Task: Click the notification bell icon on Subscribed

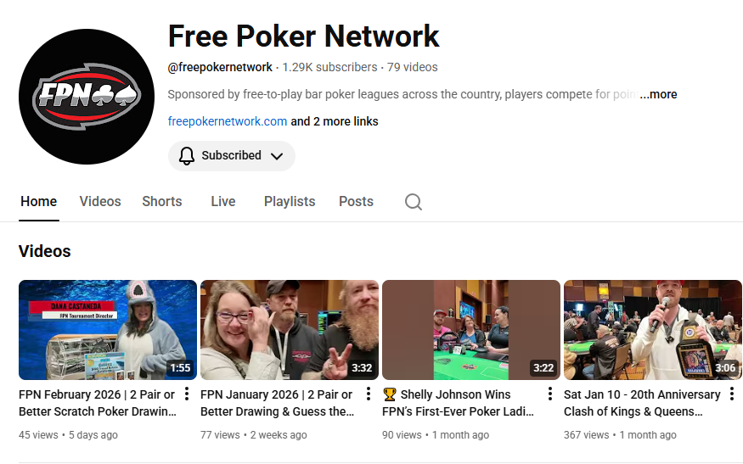Action: point(187,155)
